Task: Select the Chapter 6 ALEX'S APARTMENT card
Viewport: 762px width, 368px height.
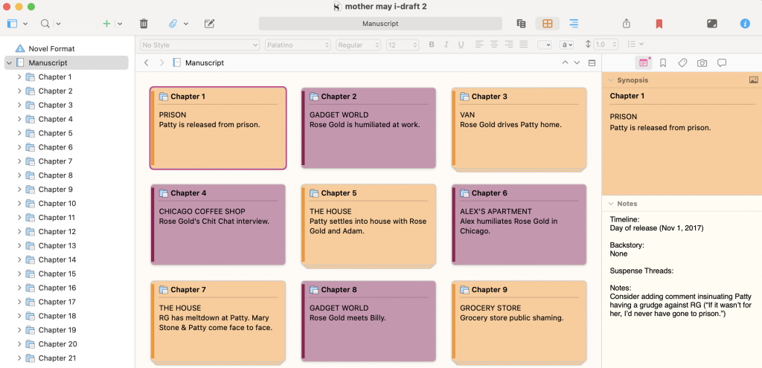Action: coord(519,225)
